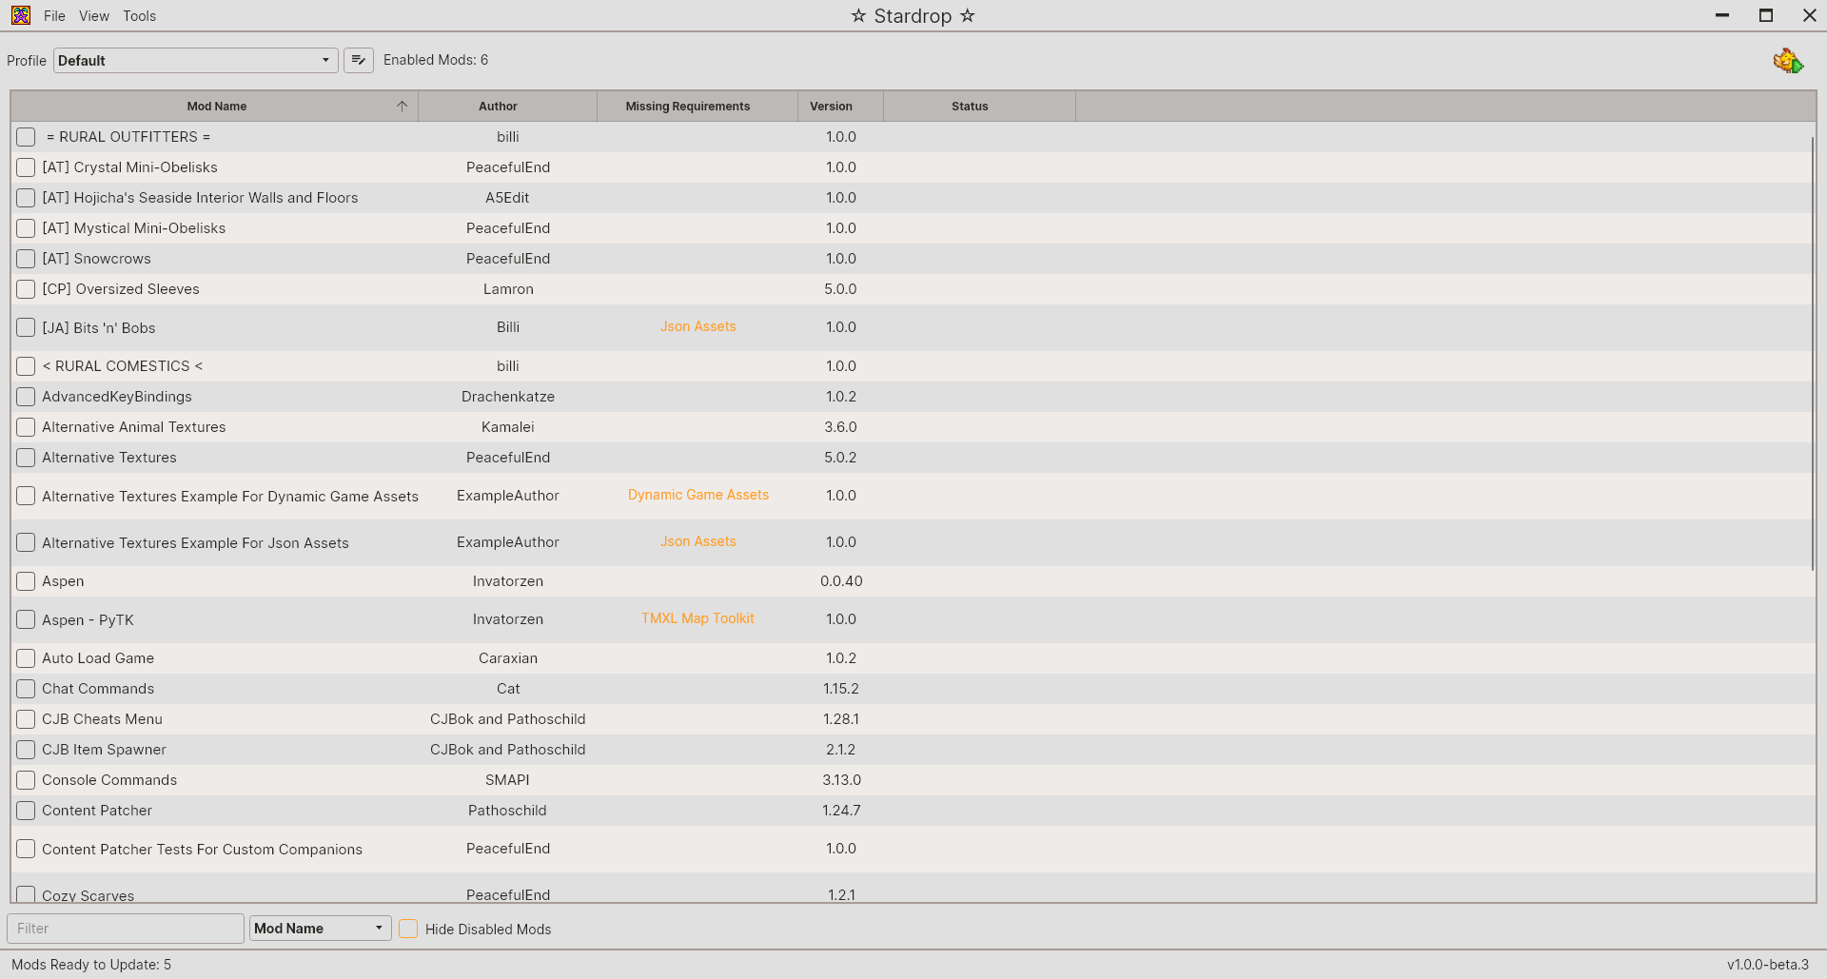Open the edit profiles button beside Profile dropdown
Screen dimensions: 1827x979
pos(358,60)
